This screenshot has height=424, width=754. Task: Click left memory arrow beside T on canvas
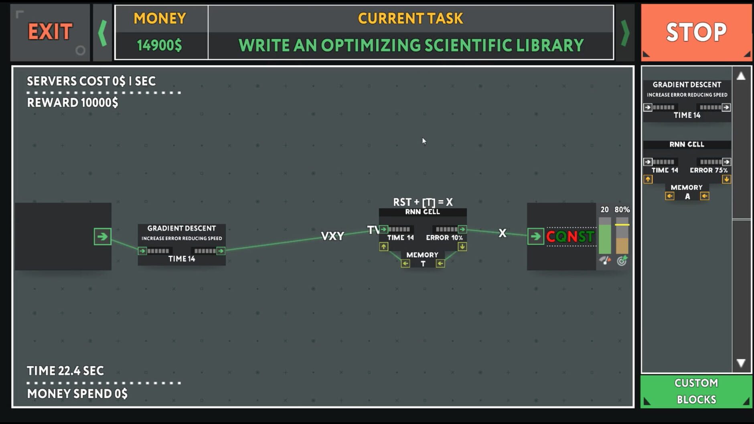click(405, 263)
